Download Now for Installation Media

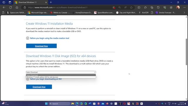pyautogui.click(x=41, y=46)
